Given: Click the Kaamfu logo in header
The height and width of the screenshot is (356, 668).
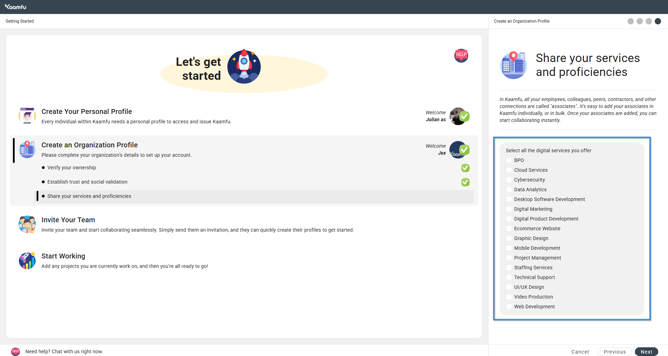Looking at the screenshot, I should pyautogui.click(x=16, y=7).
